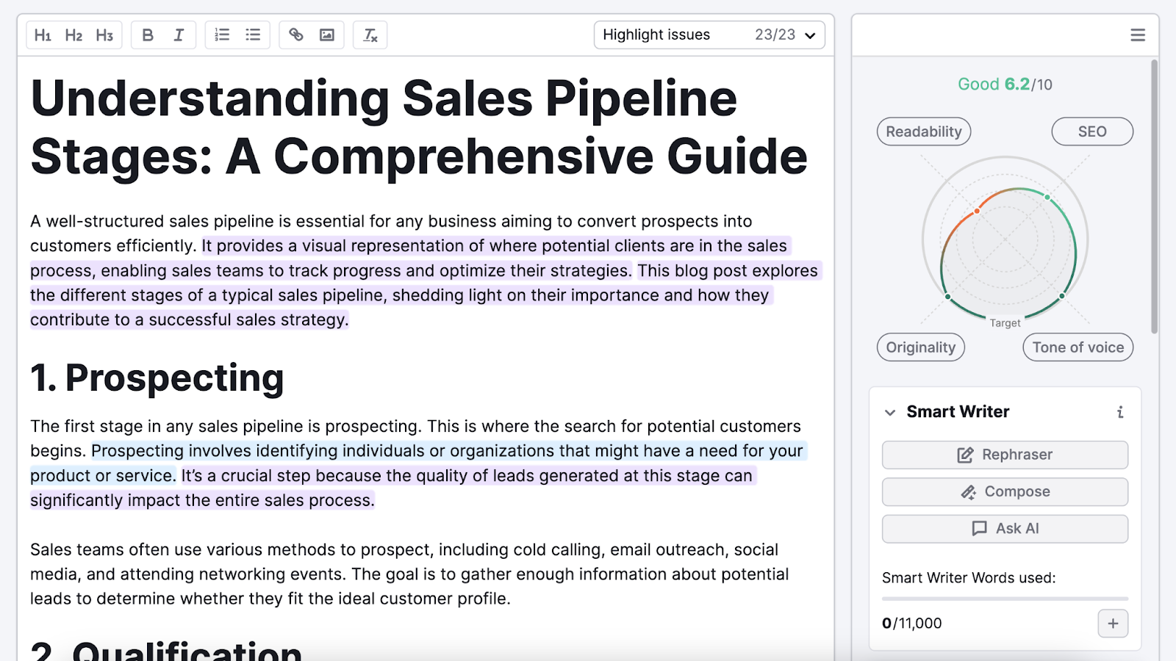Click the plus to add Smart Writer words
1176x661 pixels.
pos(1113,623)
